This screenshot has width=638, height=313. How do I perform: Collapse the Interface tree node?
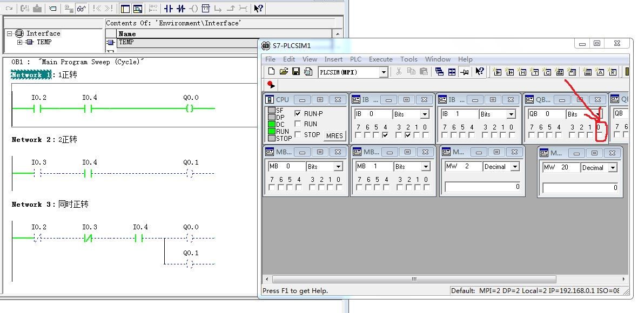[10, 33]
